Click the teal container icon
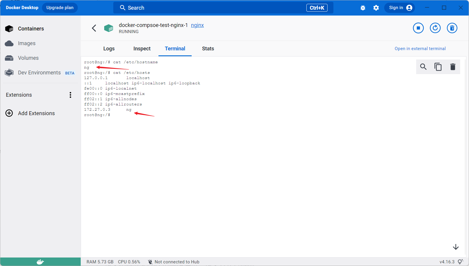This screenshot has width=469, height=266. coord(109,28)
